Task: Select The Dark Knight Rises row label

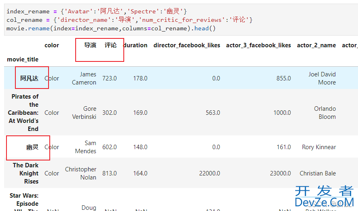Action: point(25,173)
